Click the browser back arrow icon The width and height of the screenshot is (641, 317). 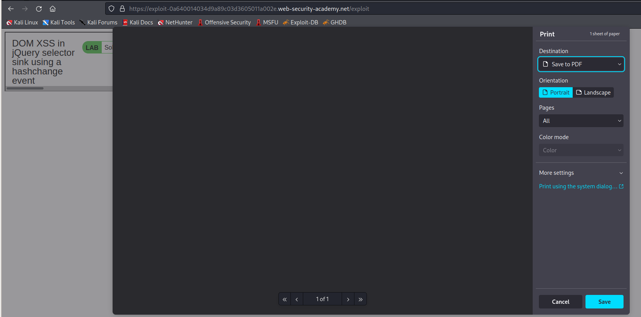[11, 9]
